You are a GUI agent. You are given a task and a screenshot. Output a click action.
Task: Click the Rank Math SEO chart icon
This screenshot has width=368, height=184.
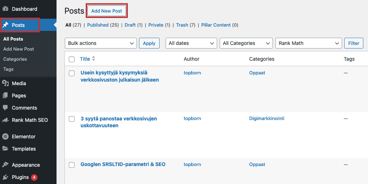pos(5,120)
